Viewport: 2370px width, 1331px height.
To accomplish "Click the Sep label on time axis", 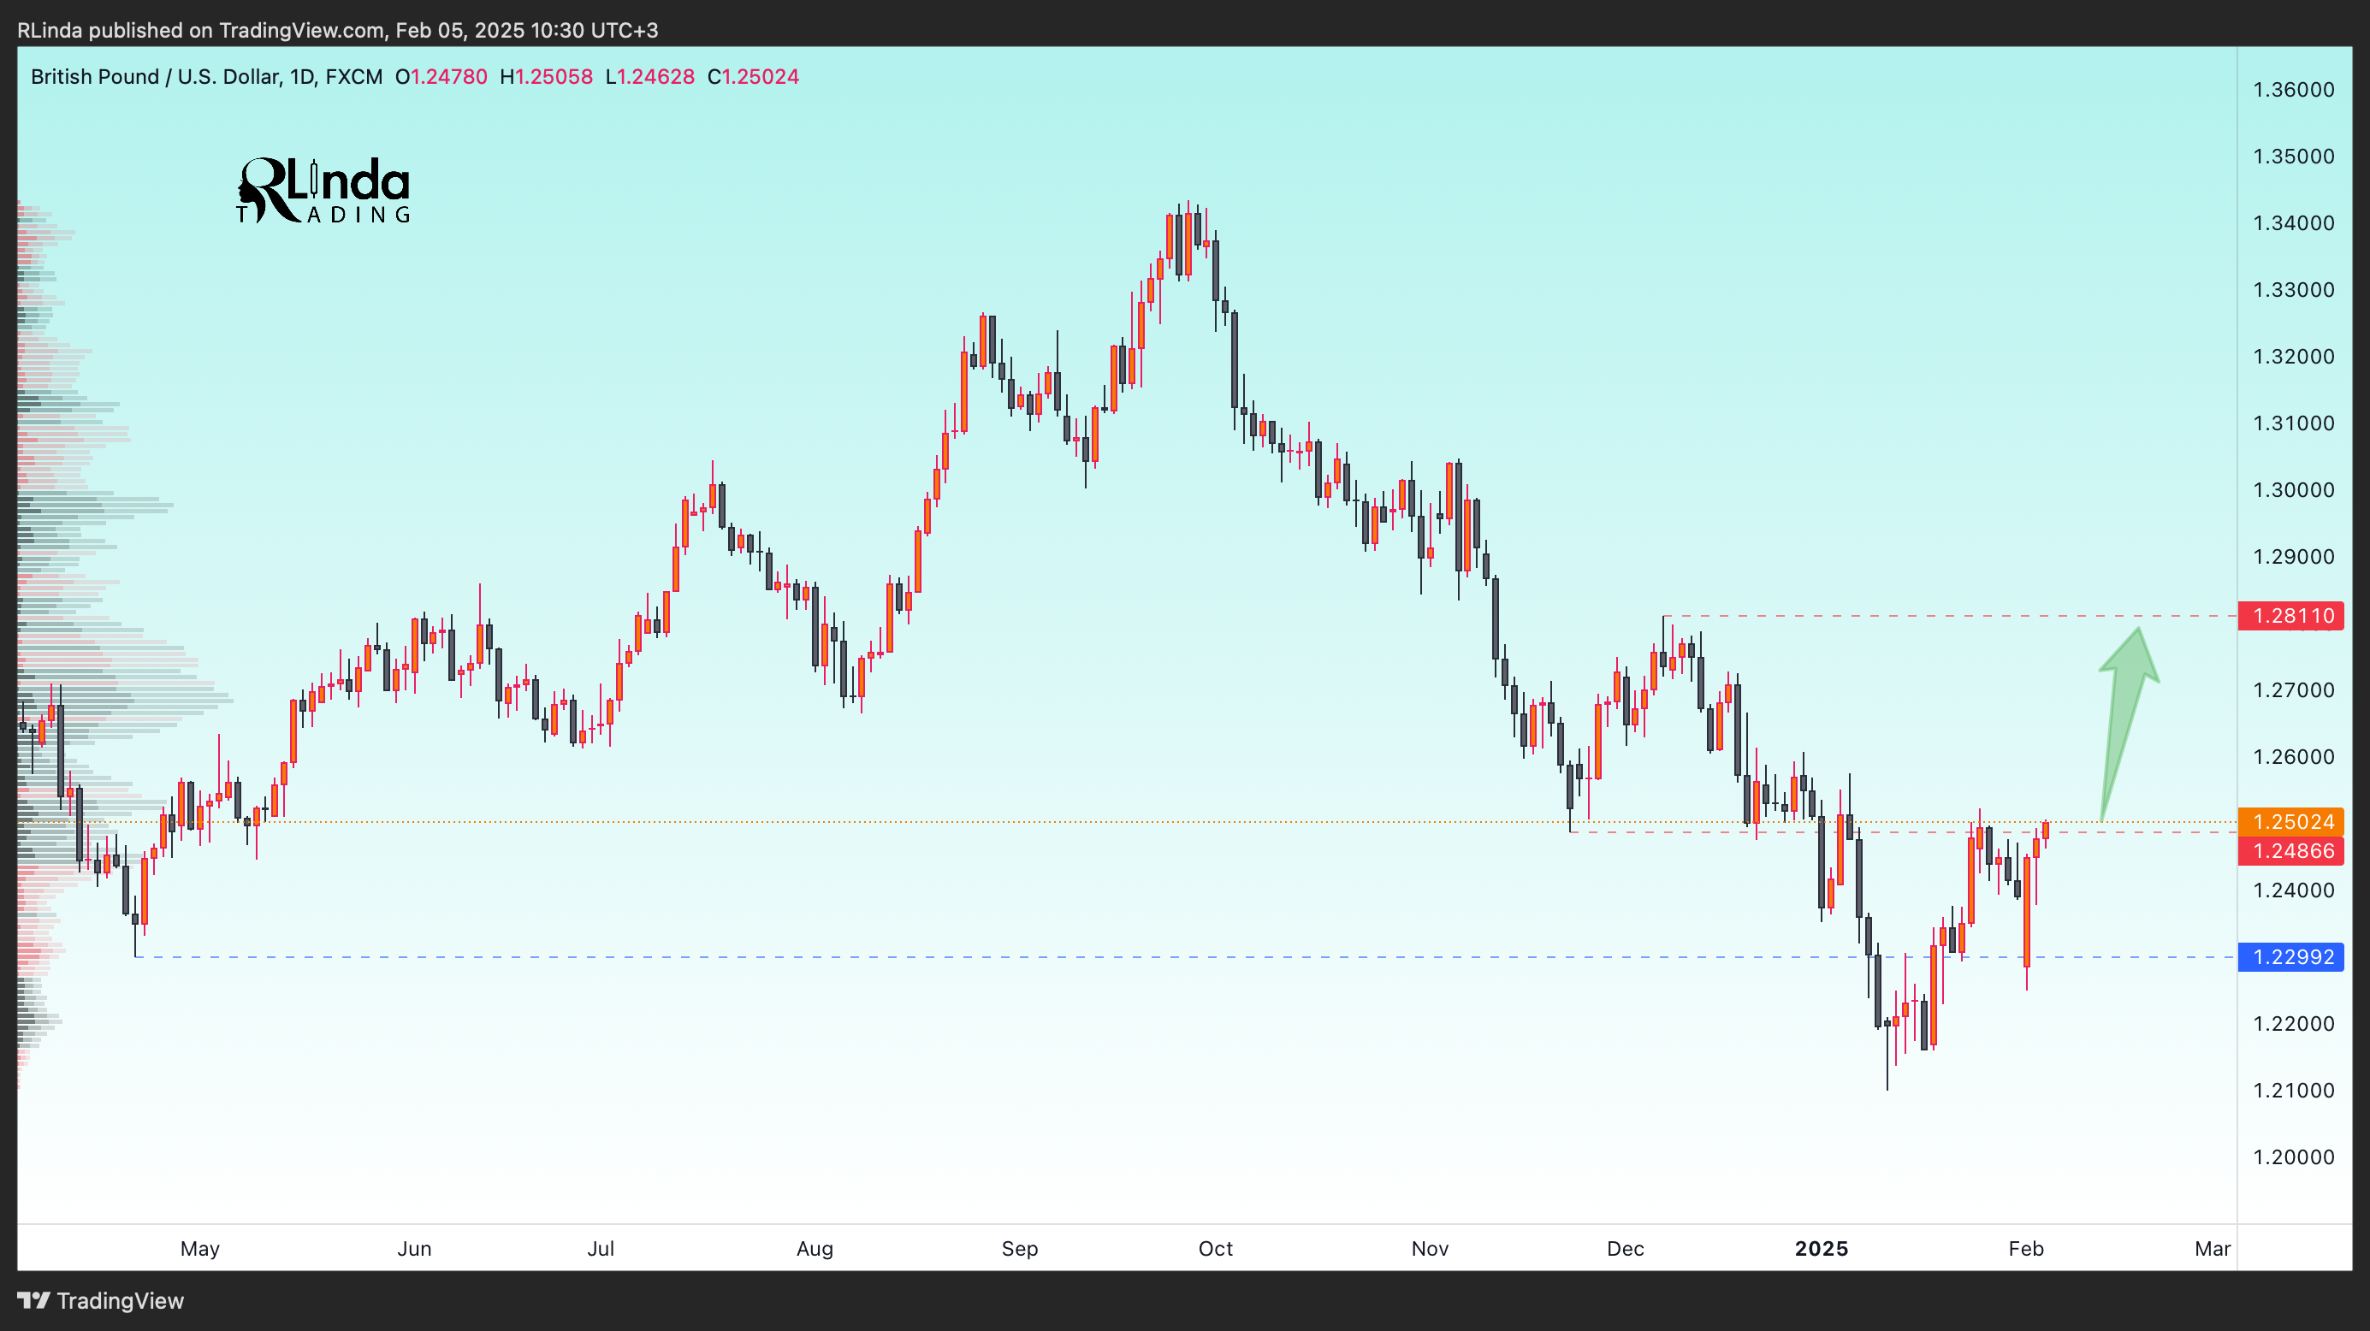I will click(x=1019, y=1249).
